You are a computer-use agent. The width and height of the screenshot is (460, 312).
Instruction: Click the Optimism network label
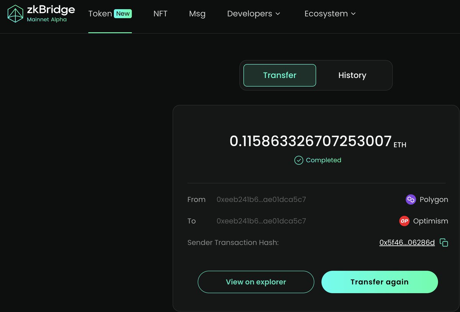(430, 221)
